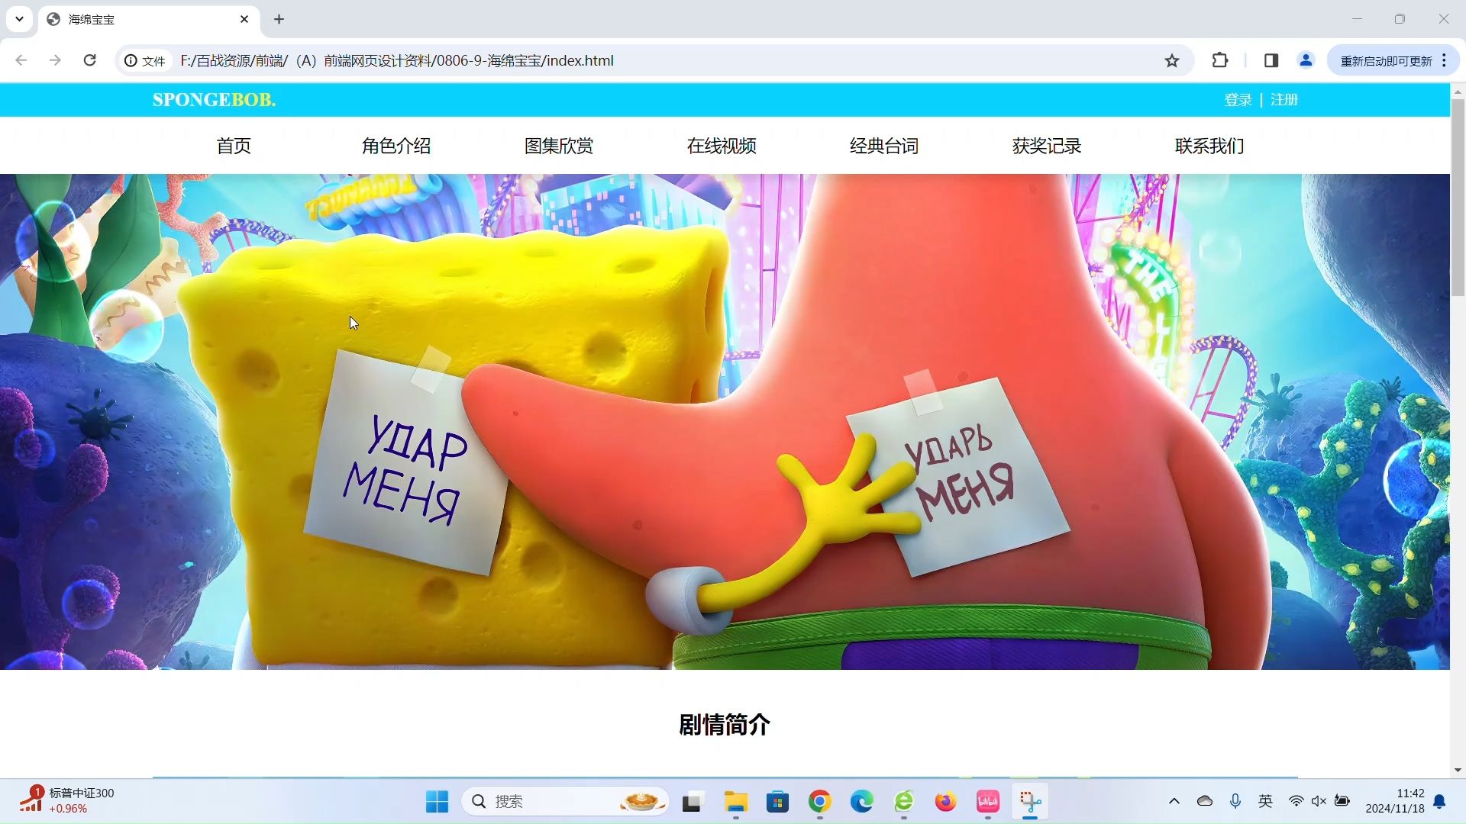
Task: Expand the tab search dropdown arrow
Action: click(x=19, y=19)
